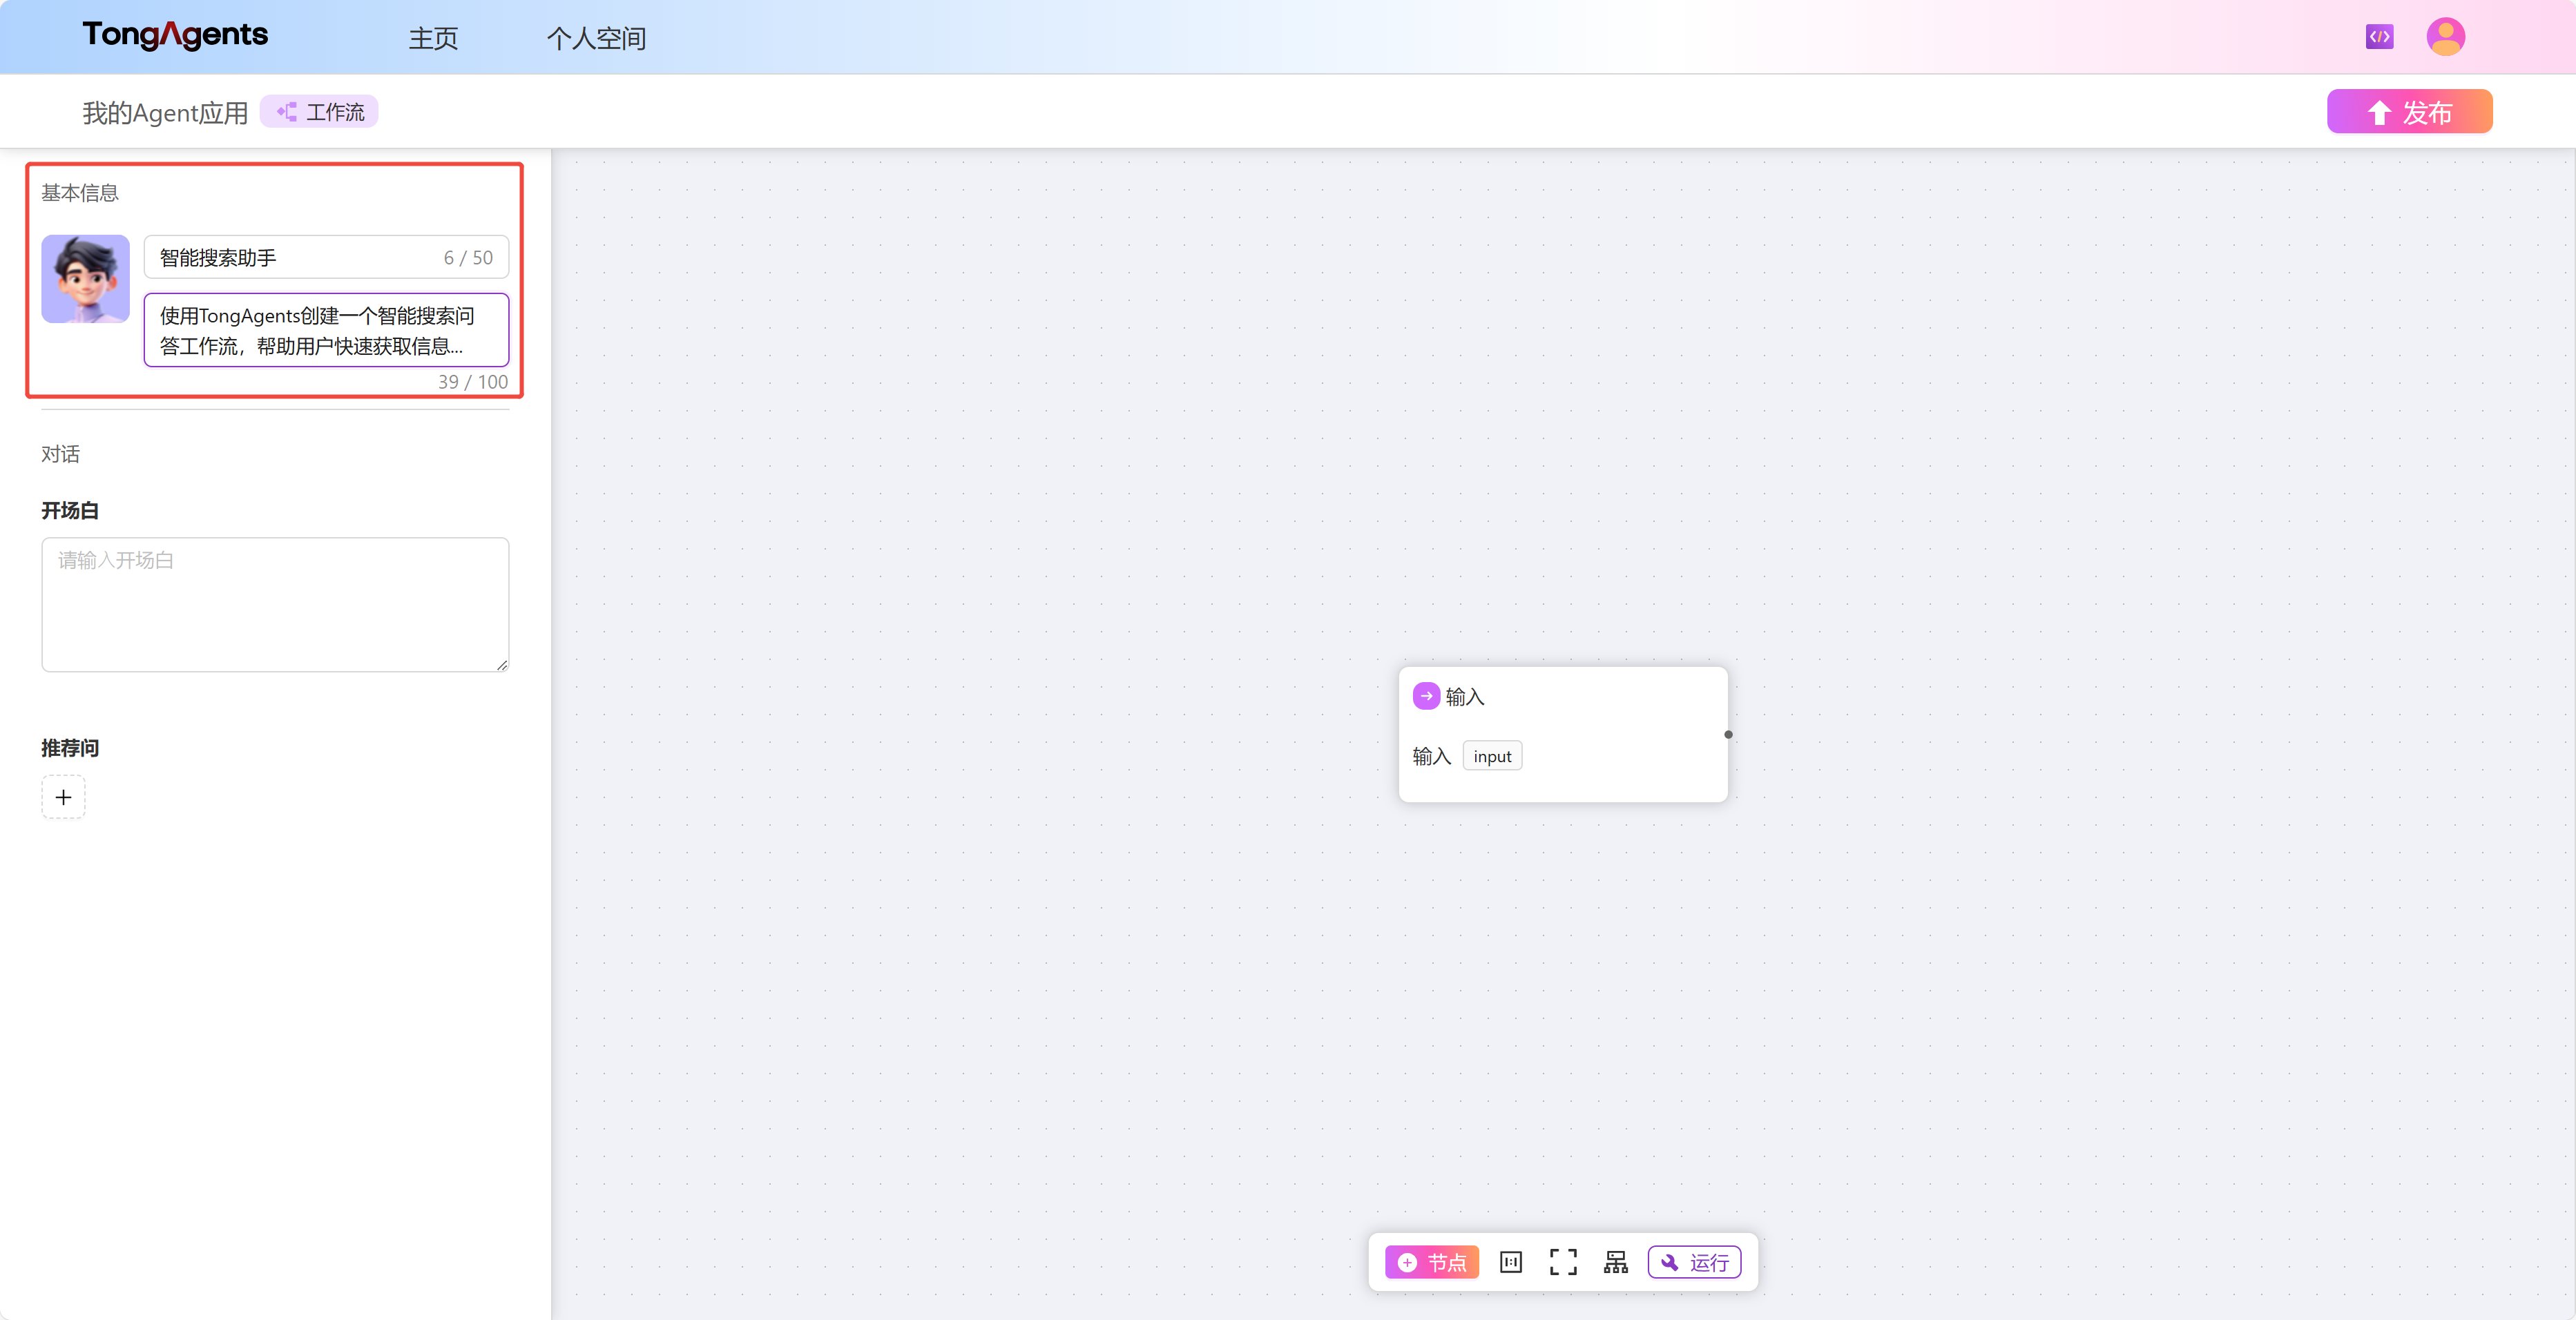Open 个人空间 tab
Image resolution: width=2576 pixels, height=1320 pixels.
coord(596,38)
